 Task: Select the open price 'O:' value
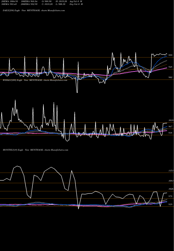click(x=47, y=1)
